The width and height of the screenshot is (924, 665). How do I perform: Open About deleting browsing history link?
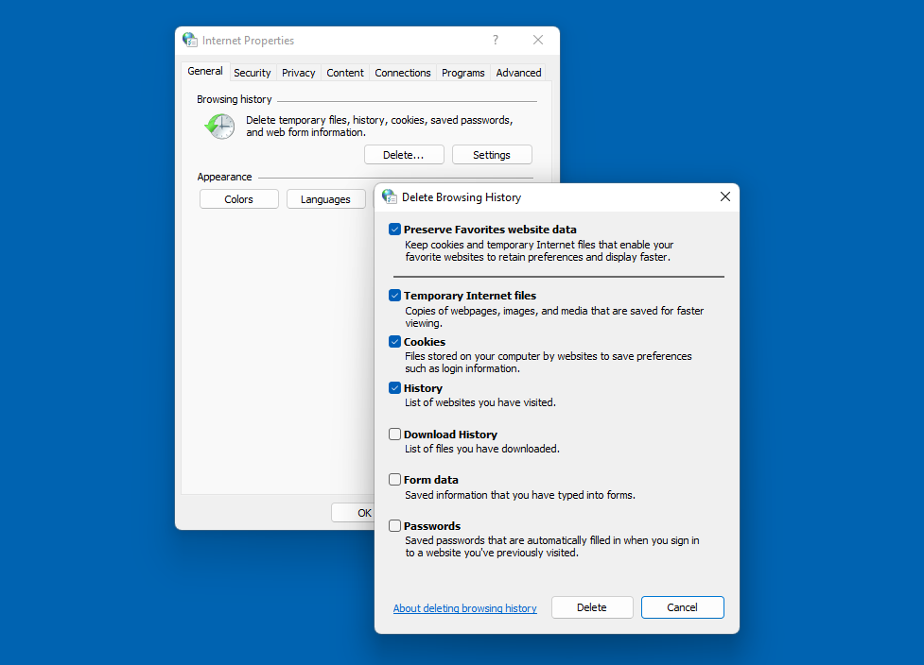tap(464, 608)
